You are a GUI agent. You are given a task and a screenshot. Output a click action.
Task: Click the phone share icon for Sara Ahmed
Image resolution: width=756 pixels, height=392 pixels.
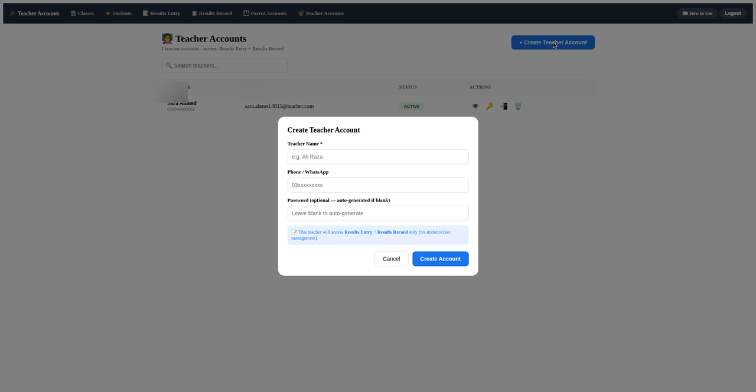tap(504, 106)
